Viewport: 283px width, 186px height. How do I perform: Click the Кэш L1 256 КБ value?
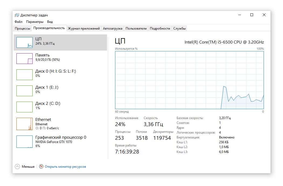[224, 142]
